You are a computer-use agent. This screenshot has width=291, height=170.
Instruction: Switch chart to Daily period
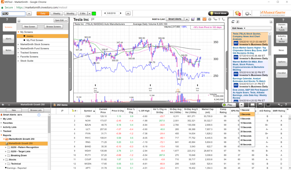tap(43, 14)
